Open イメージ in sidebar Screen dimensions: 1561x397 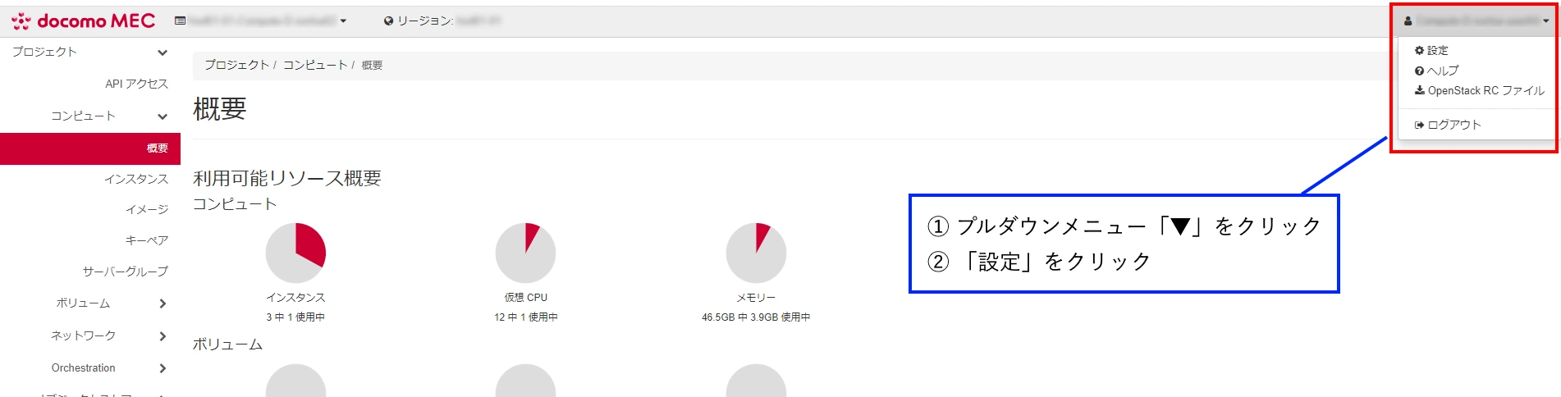click(147, 210)
